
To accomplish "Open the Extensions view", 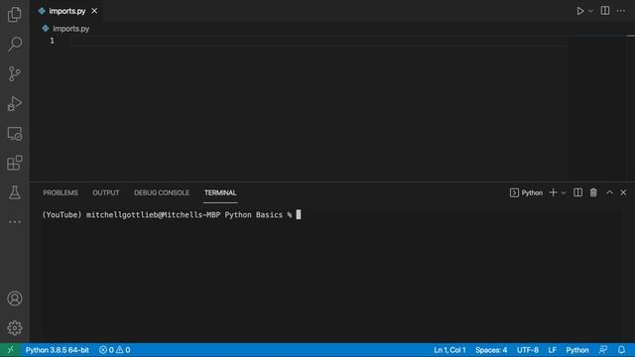I will point(15,163).
